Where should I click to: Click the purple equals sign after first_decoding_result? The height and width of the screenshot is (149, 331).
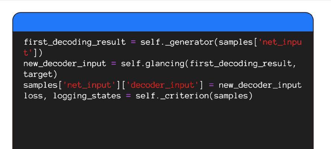133,42
